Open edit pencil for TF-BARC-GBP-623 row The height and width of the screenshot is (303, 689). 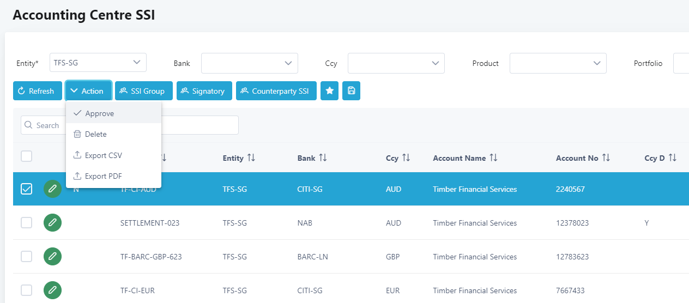pyautogui.click(x=52, y=257)
